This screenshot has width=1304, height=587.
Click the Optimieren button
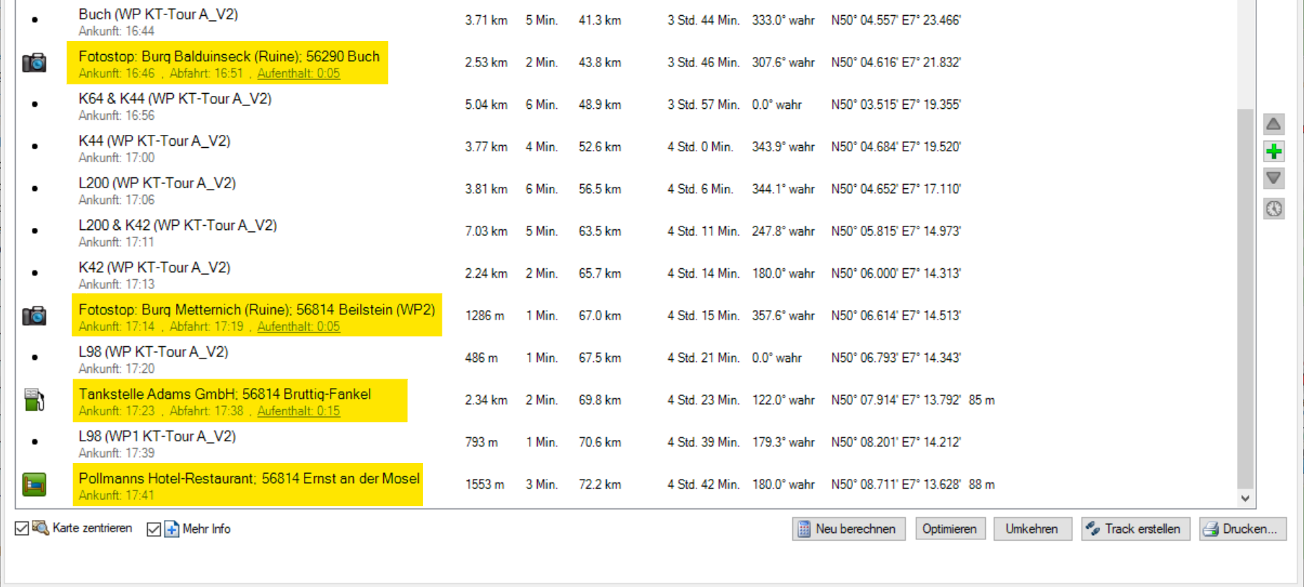(949, 529)
